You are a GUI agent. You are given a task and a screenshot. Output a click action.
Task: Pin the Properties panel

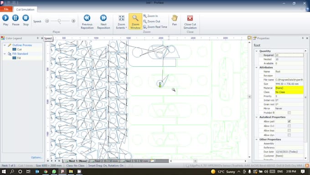click(303, 38)
